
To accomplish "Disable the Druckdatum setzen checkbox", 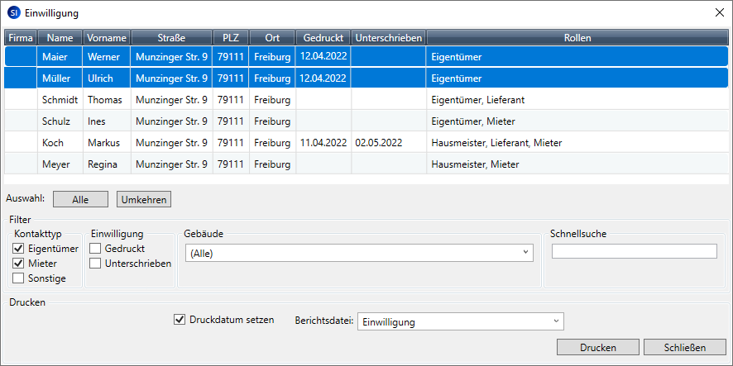I will tap(180, 320).
